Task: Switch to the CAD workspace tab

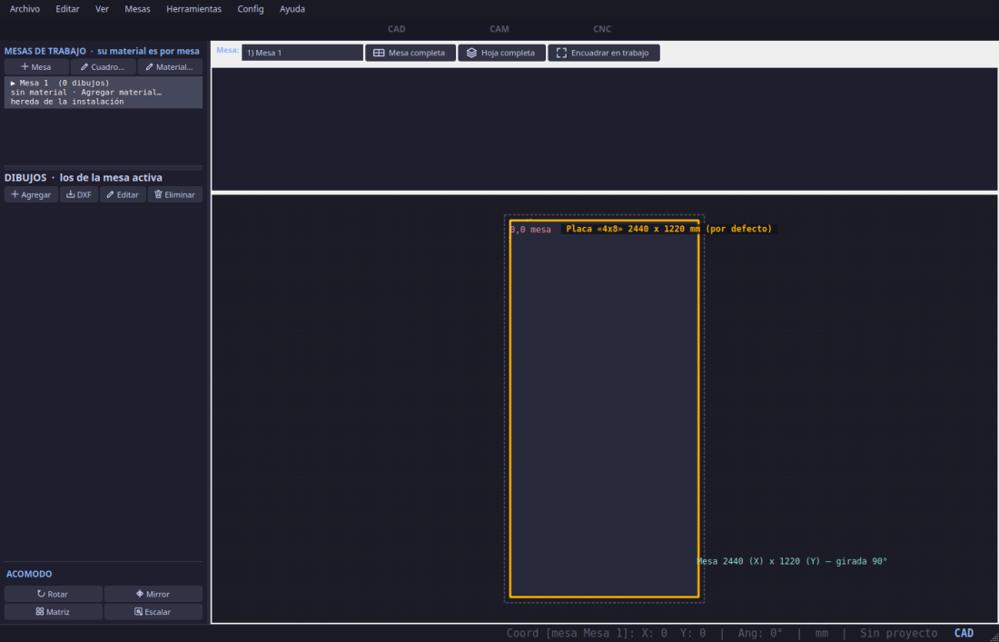Action: [396, 29]
